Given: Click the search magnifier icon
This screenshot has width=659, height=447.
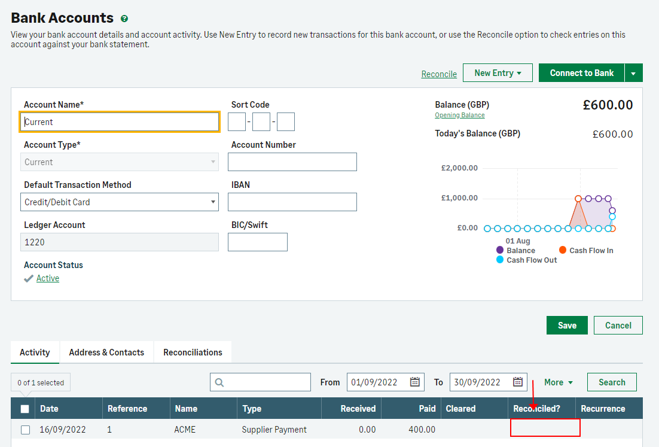Looking at the screenshot, I should click(219, 382).
